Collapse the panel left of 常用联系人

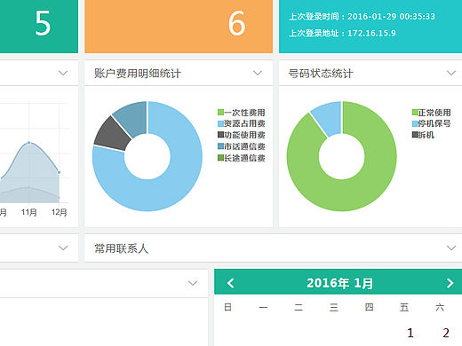point(63,248)
